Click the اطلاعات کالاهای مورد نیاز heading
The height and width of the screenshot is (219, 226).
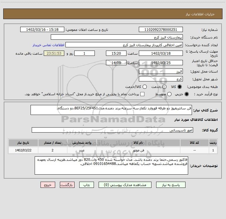196,120
